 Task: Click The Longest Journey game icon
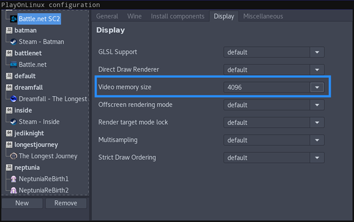[x=13, y=156]
